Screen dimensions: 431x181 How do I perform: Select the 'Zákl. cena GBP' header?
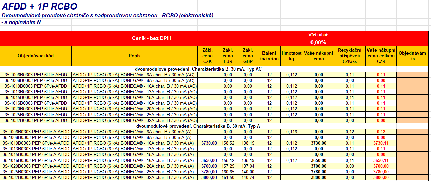point(248,56)
